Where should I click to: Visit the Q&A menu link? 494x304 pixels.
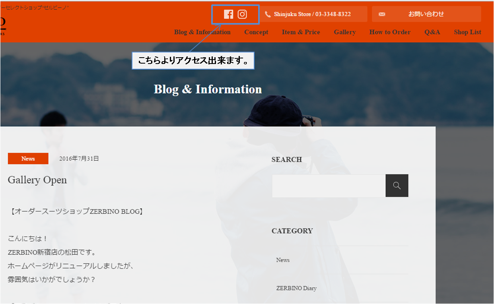coord(432,32)
